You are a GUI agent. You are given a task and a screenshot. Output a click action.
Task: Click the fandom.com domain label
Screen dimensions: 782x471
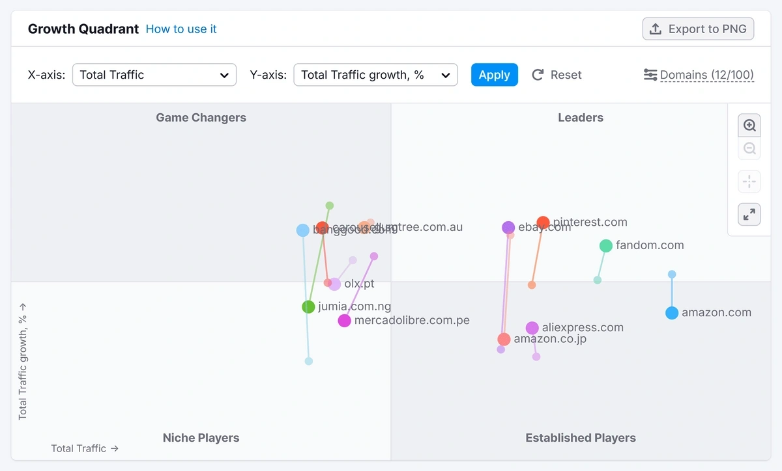point(650,246)
